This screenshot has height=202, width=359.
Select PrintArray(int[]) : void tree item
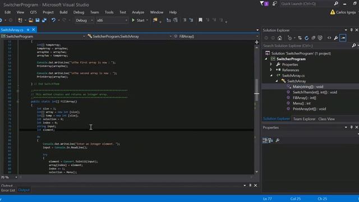[309, 109]
